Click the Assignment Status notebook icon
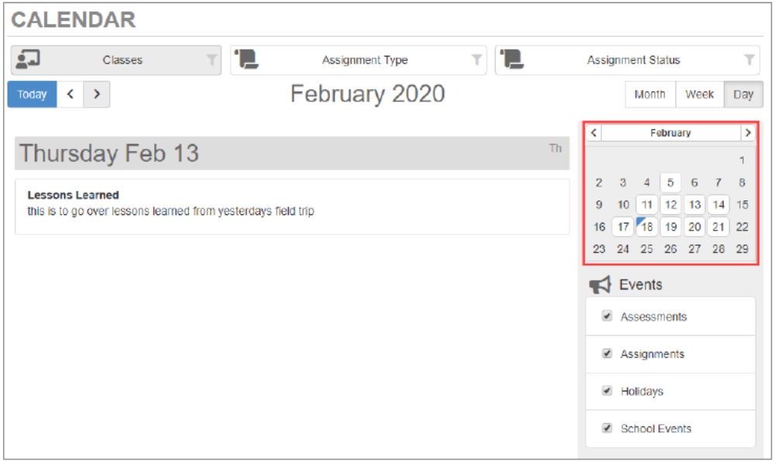Viewport: 774px width, 461px height. [511, 60]
